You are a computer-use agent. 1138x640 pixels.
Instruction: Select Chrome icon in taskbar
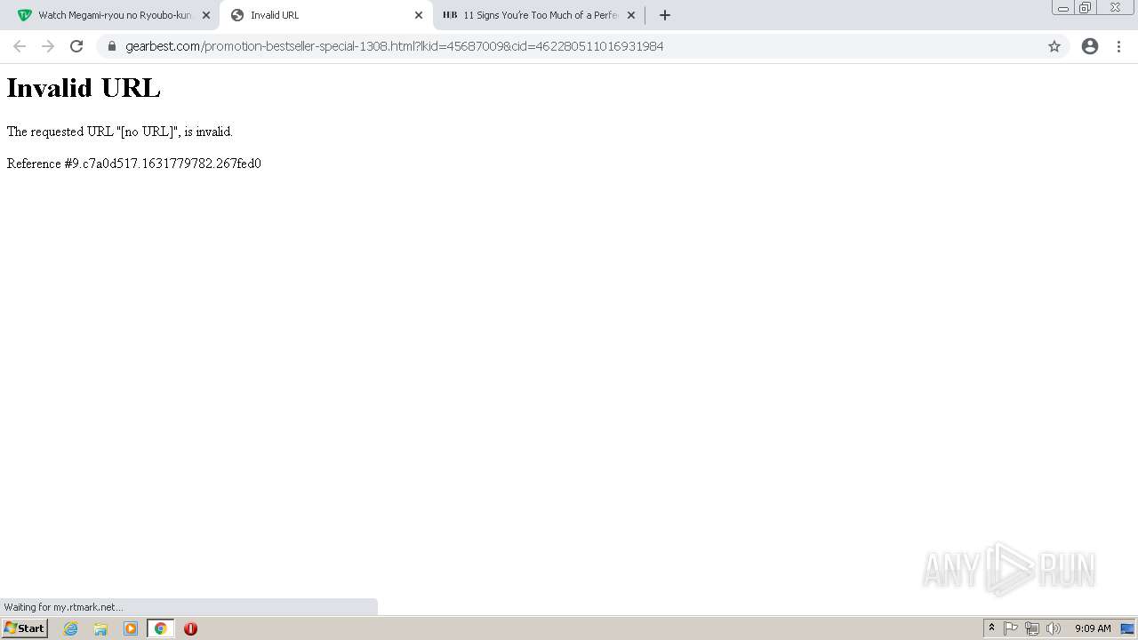[160, 628]
